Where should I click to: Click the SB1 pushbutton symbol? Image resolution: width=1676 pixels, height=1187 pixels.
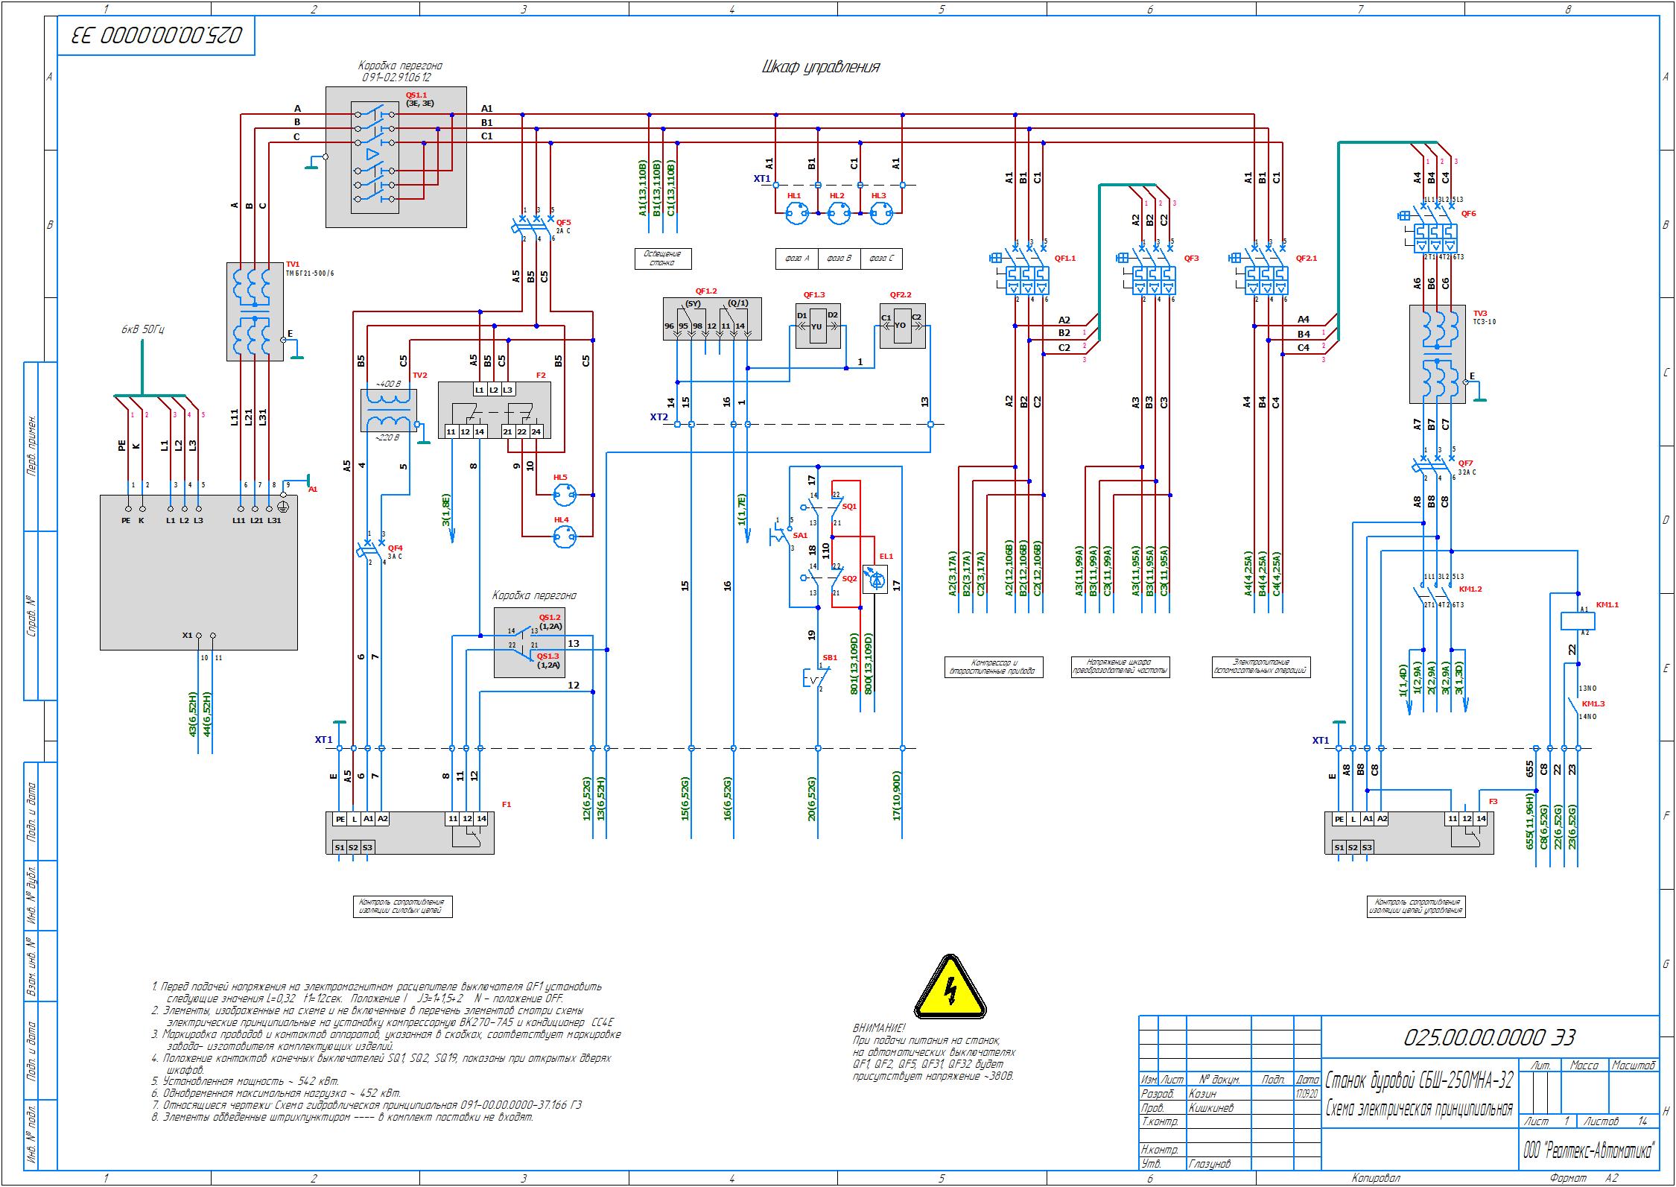[815, 679]
